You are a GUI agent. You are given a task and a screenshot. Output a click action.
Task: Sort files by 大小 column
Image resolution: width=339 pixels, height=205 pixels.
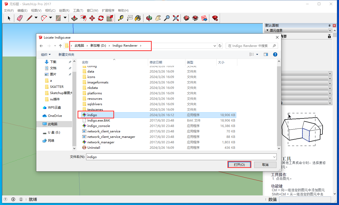(226, 62)
